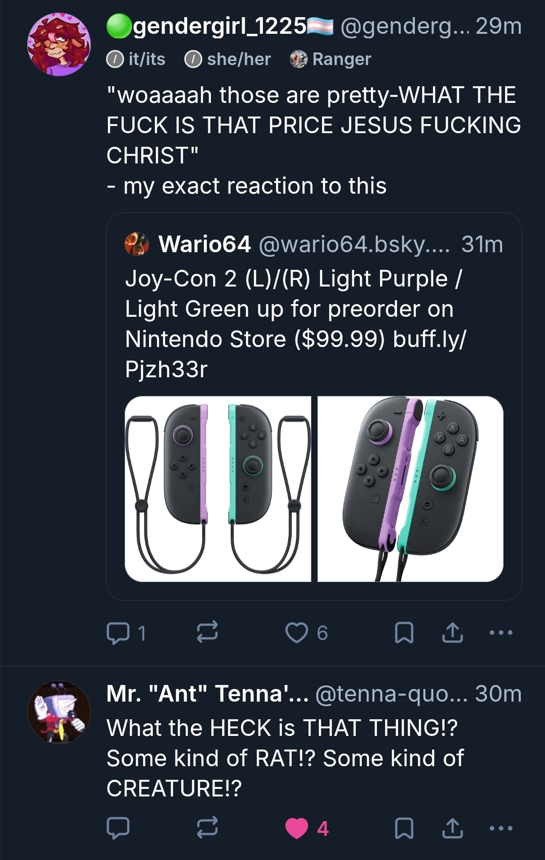The height and width of the screenshot is (860, 545).
Task: Unlike Mr. Ant Tenna's post
Action: [297, 828]
